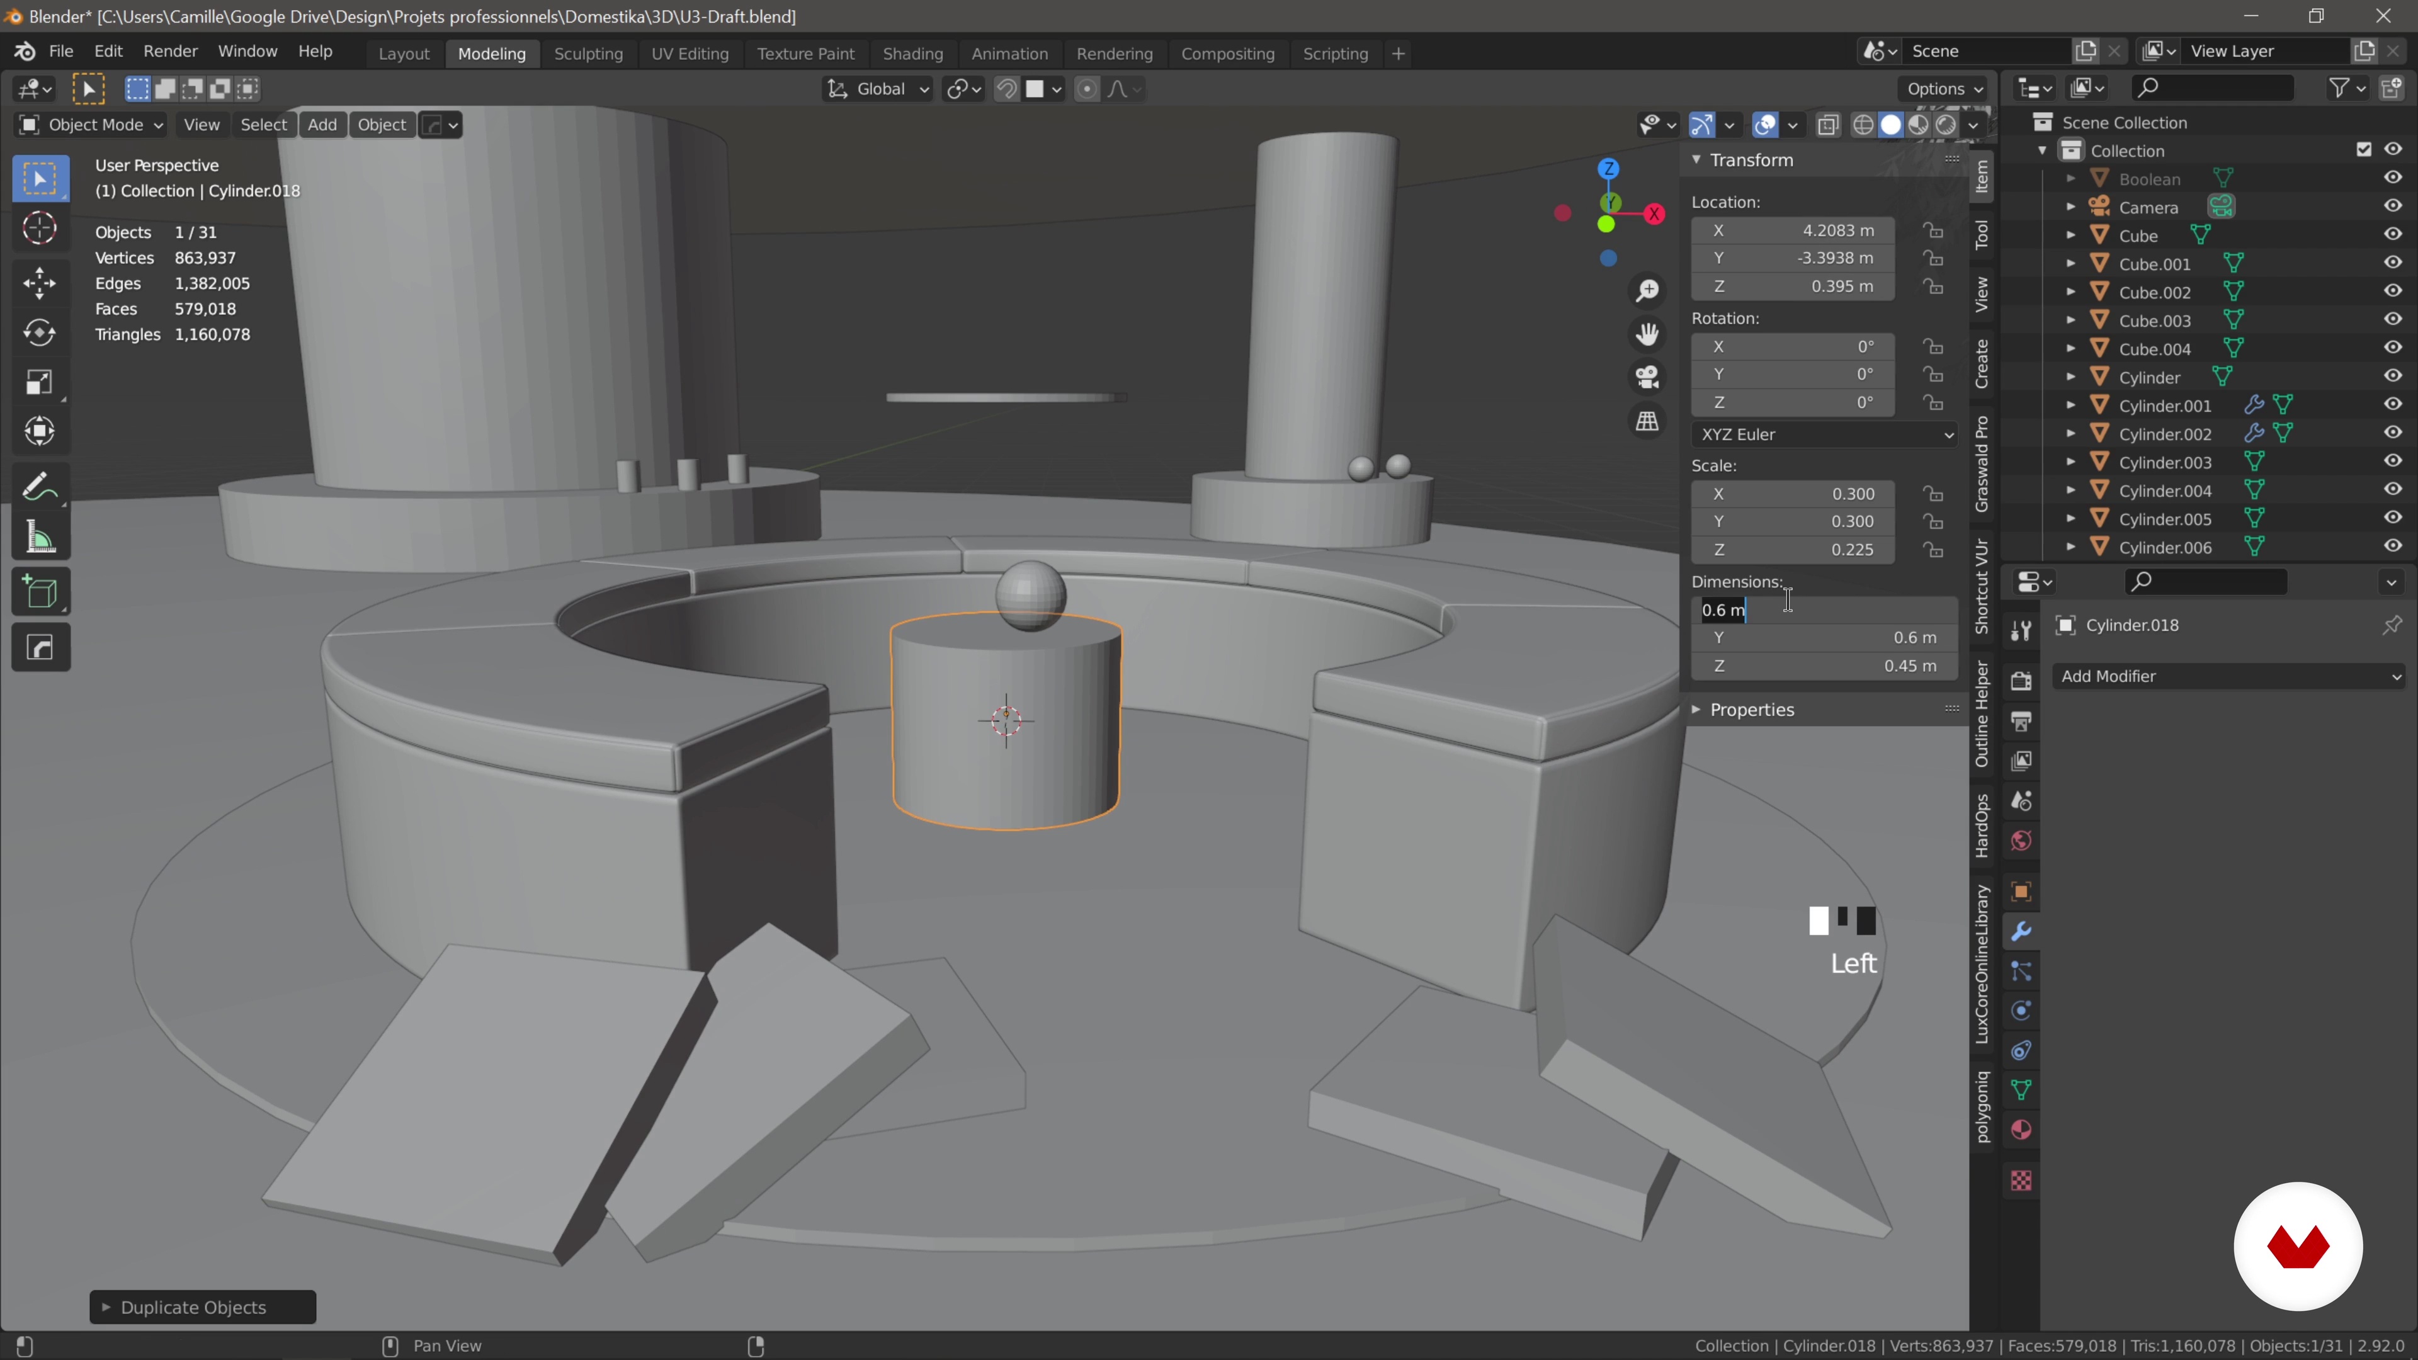Screen dimensions: 2418x1360
Task: Activate the Move tool
Action: 40,283
